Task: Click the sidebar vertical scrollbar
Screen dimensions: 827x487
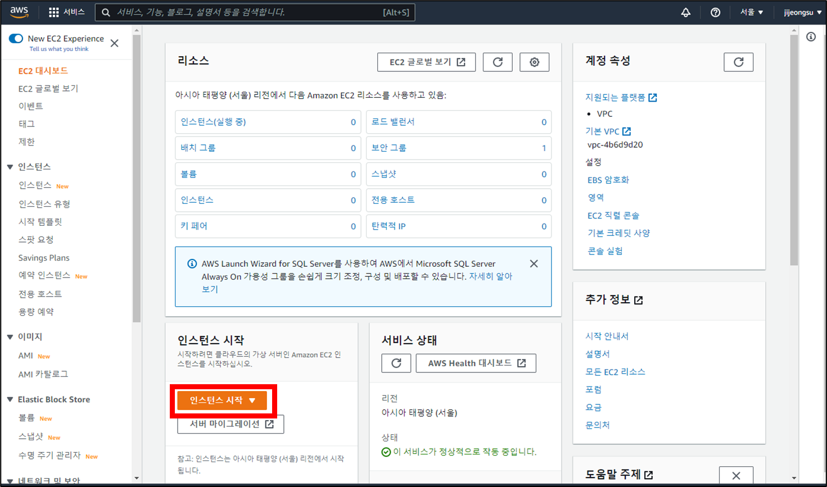Action: click(x=137, y=179)
